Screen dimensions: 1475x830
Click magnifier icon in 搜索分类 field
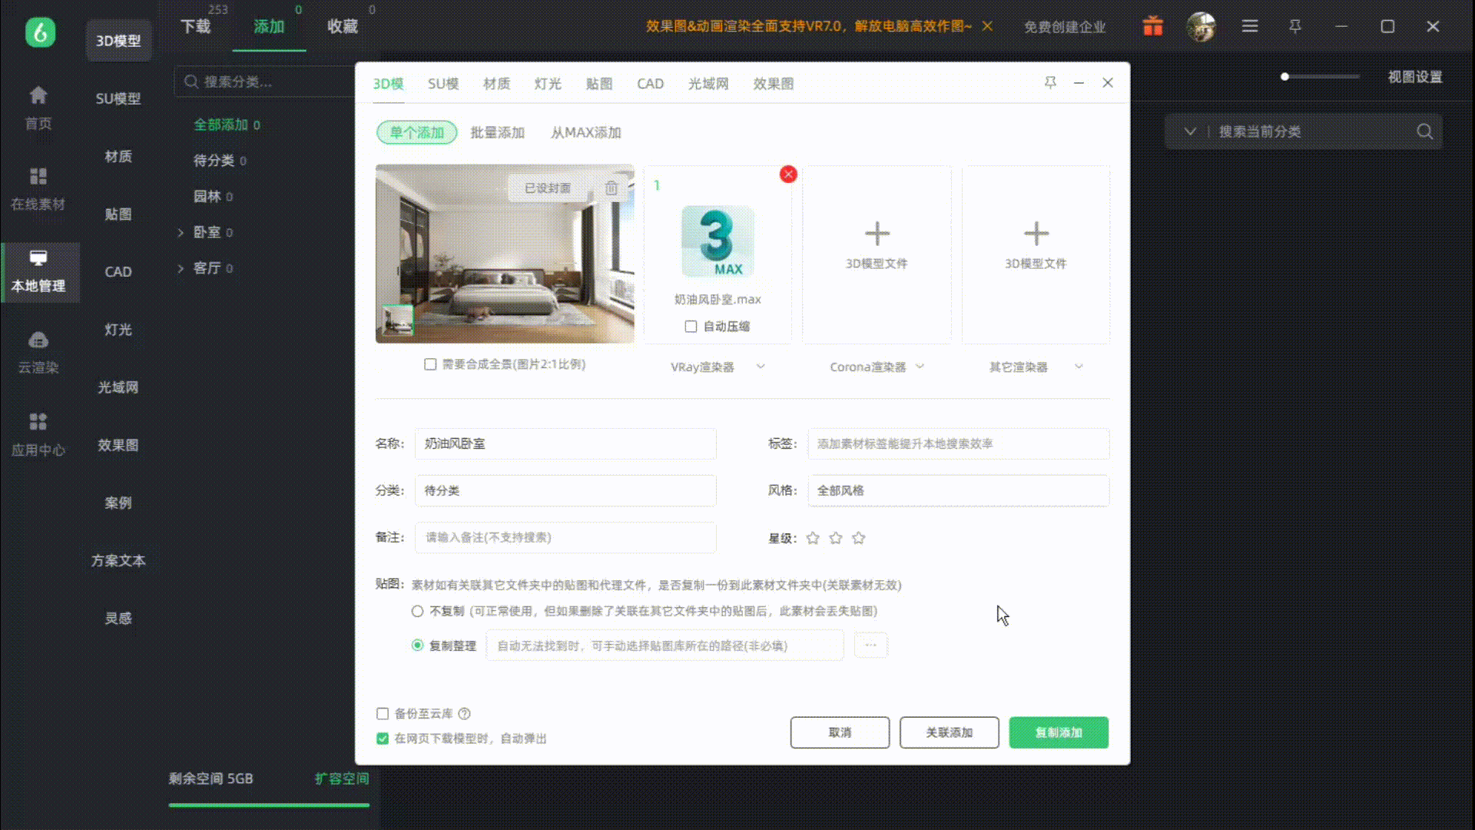[x=191, y=81]
